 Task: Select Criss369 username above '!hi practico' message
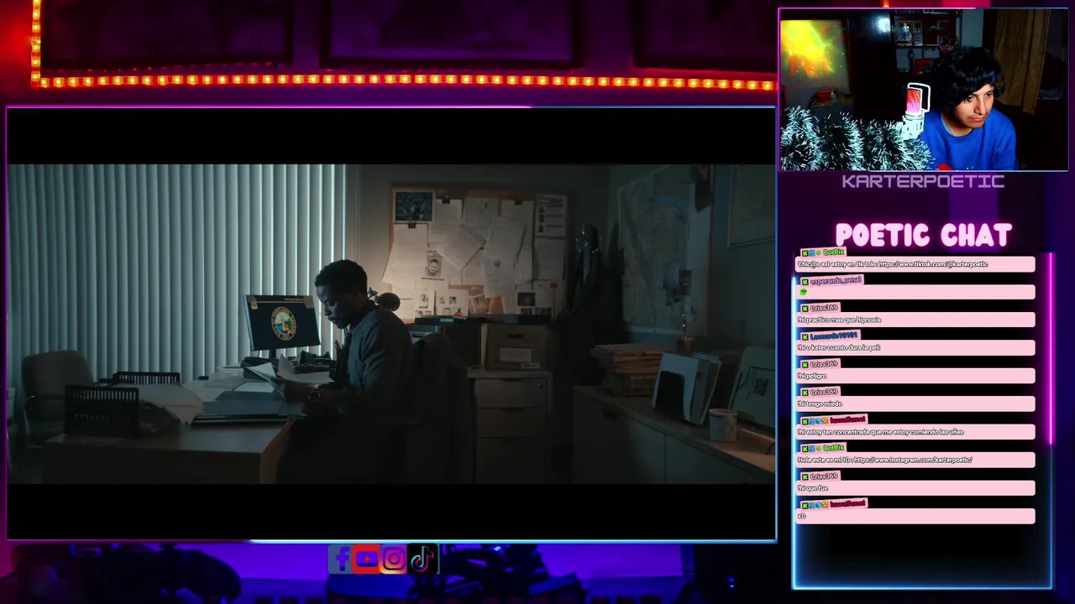point(824,308)
